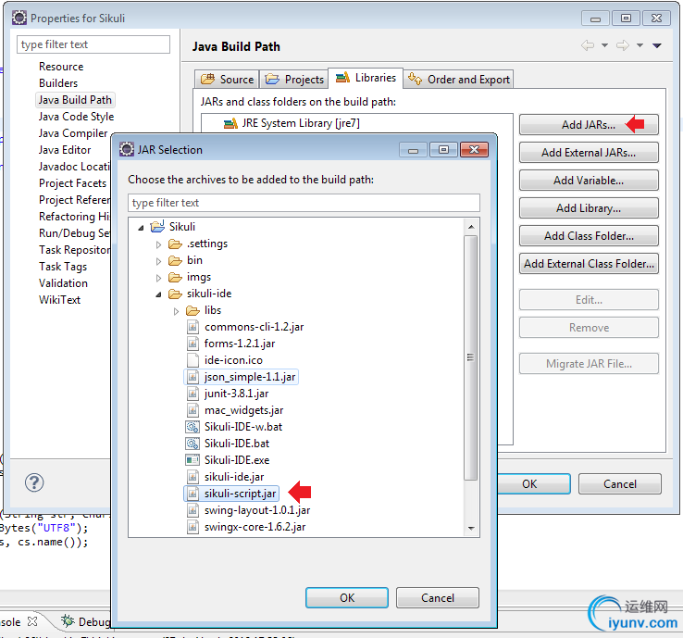This screenshot has height=638, width=683.
Task: Open the forward history dropdown arrow
Action: pos(640,45)
